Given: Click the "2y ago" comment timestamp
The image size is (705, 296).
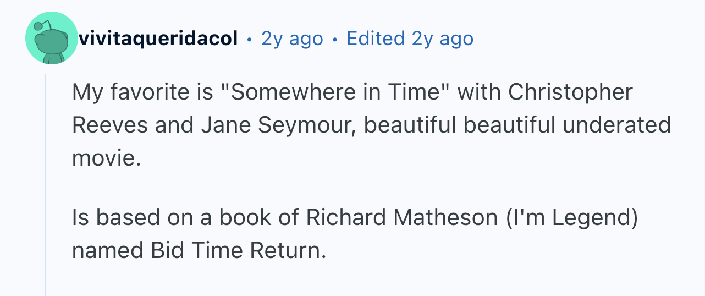Looking at the screenshot, I should tap(292, 39).
